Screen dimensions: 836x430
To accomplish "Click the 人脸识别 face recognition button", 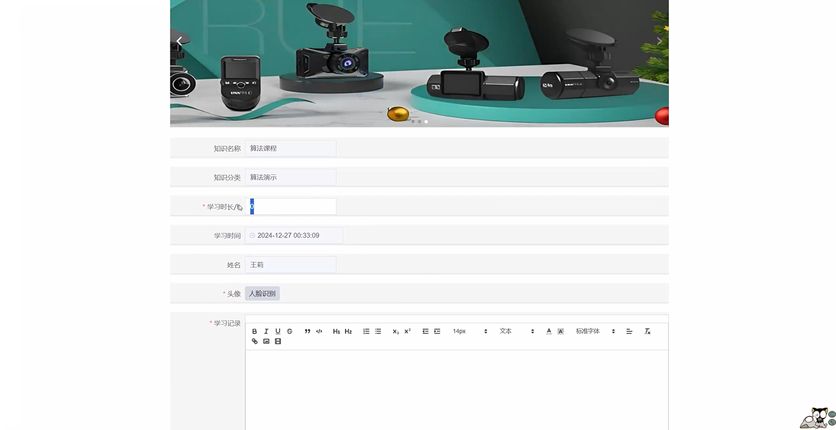I will 262,293.
